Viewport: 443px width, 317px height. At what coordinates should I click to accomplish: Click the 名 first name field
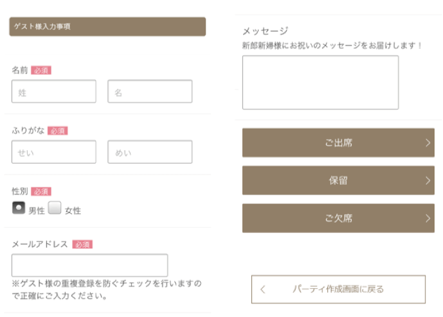pos(150,92)
